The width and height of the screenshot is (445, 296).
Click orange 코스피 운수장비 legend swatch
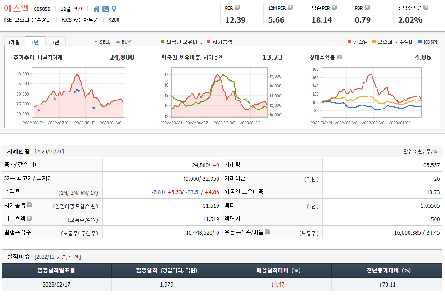[x=374, y=41]
